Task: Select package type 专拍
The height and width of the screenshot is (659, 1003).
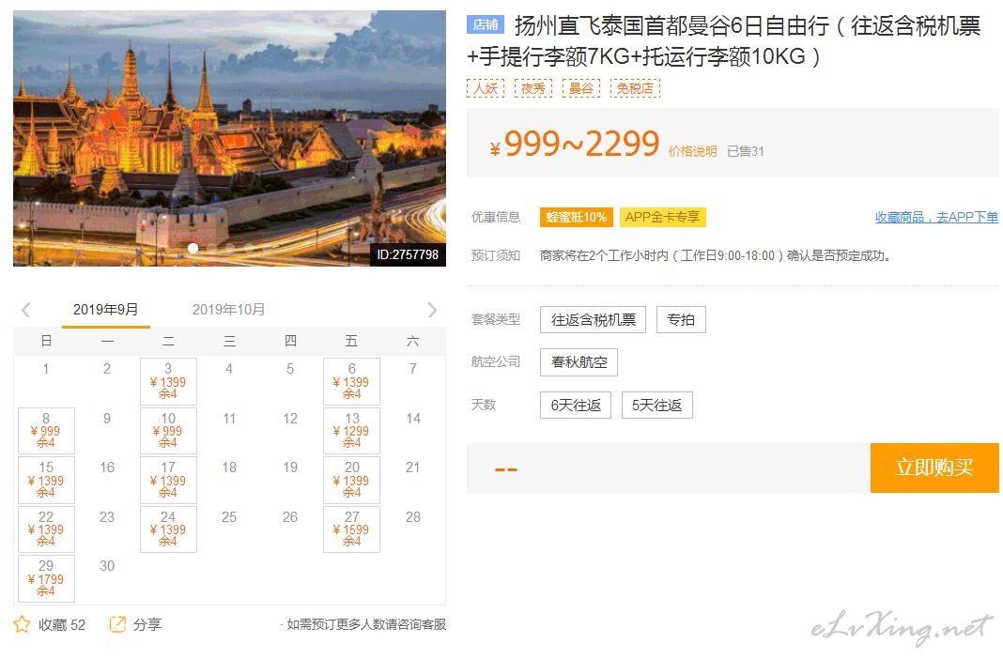Action: point(681,319)
